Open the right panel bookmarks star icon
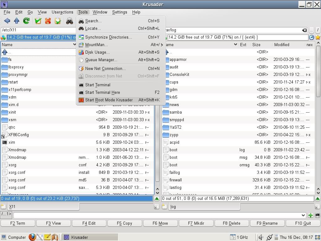The image size is (321, 241). click(318, 37)
